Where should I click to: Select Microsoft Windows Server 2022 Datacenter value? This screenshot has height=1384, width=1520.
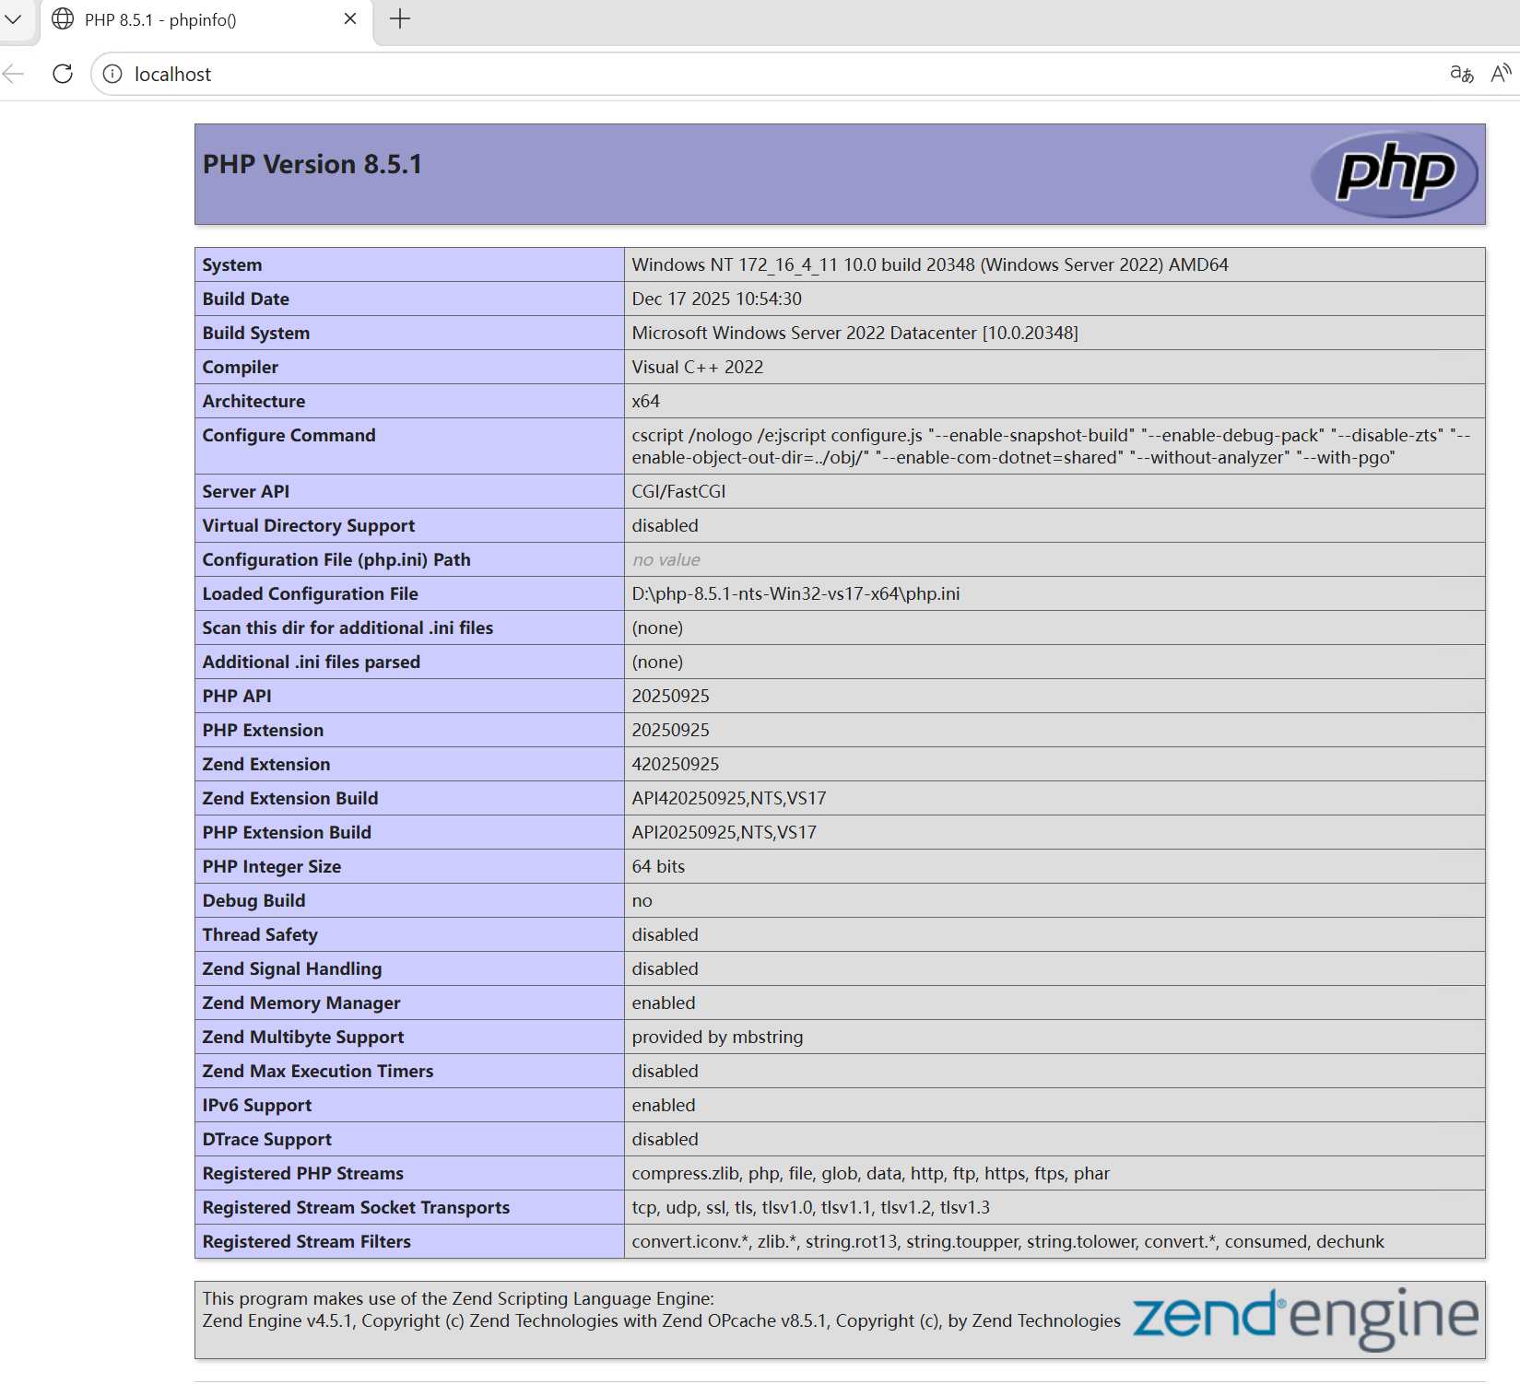[855, 334]
